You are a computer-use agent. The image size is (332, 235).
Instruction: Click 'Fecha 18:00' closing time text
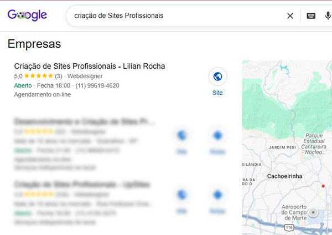pyautogui.click(x=54, y=85)
